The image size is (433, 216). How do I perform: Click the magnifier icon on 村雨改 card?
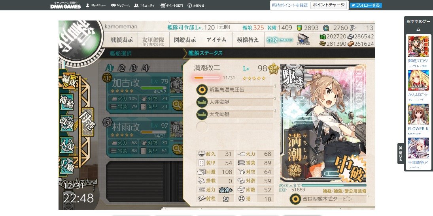pyautogui.click(x=176, y=149)
